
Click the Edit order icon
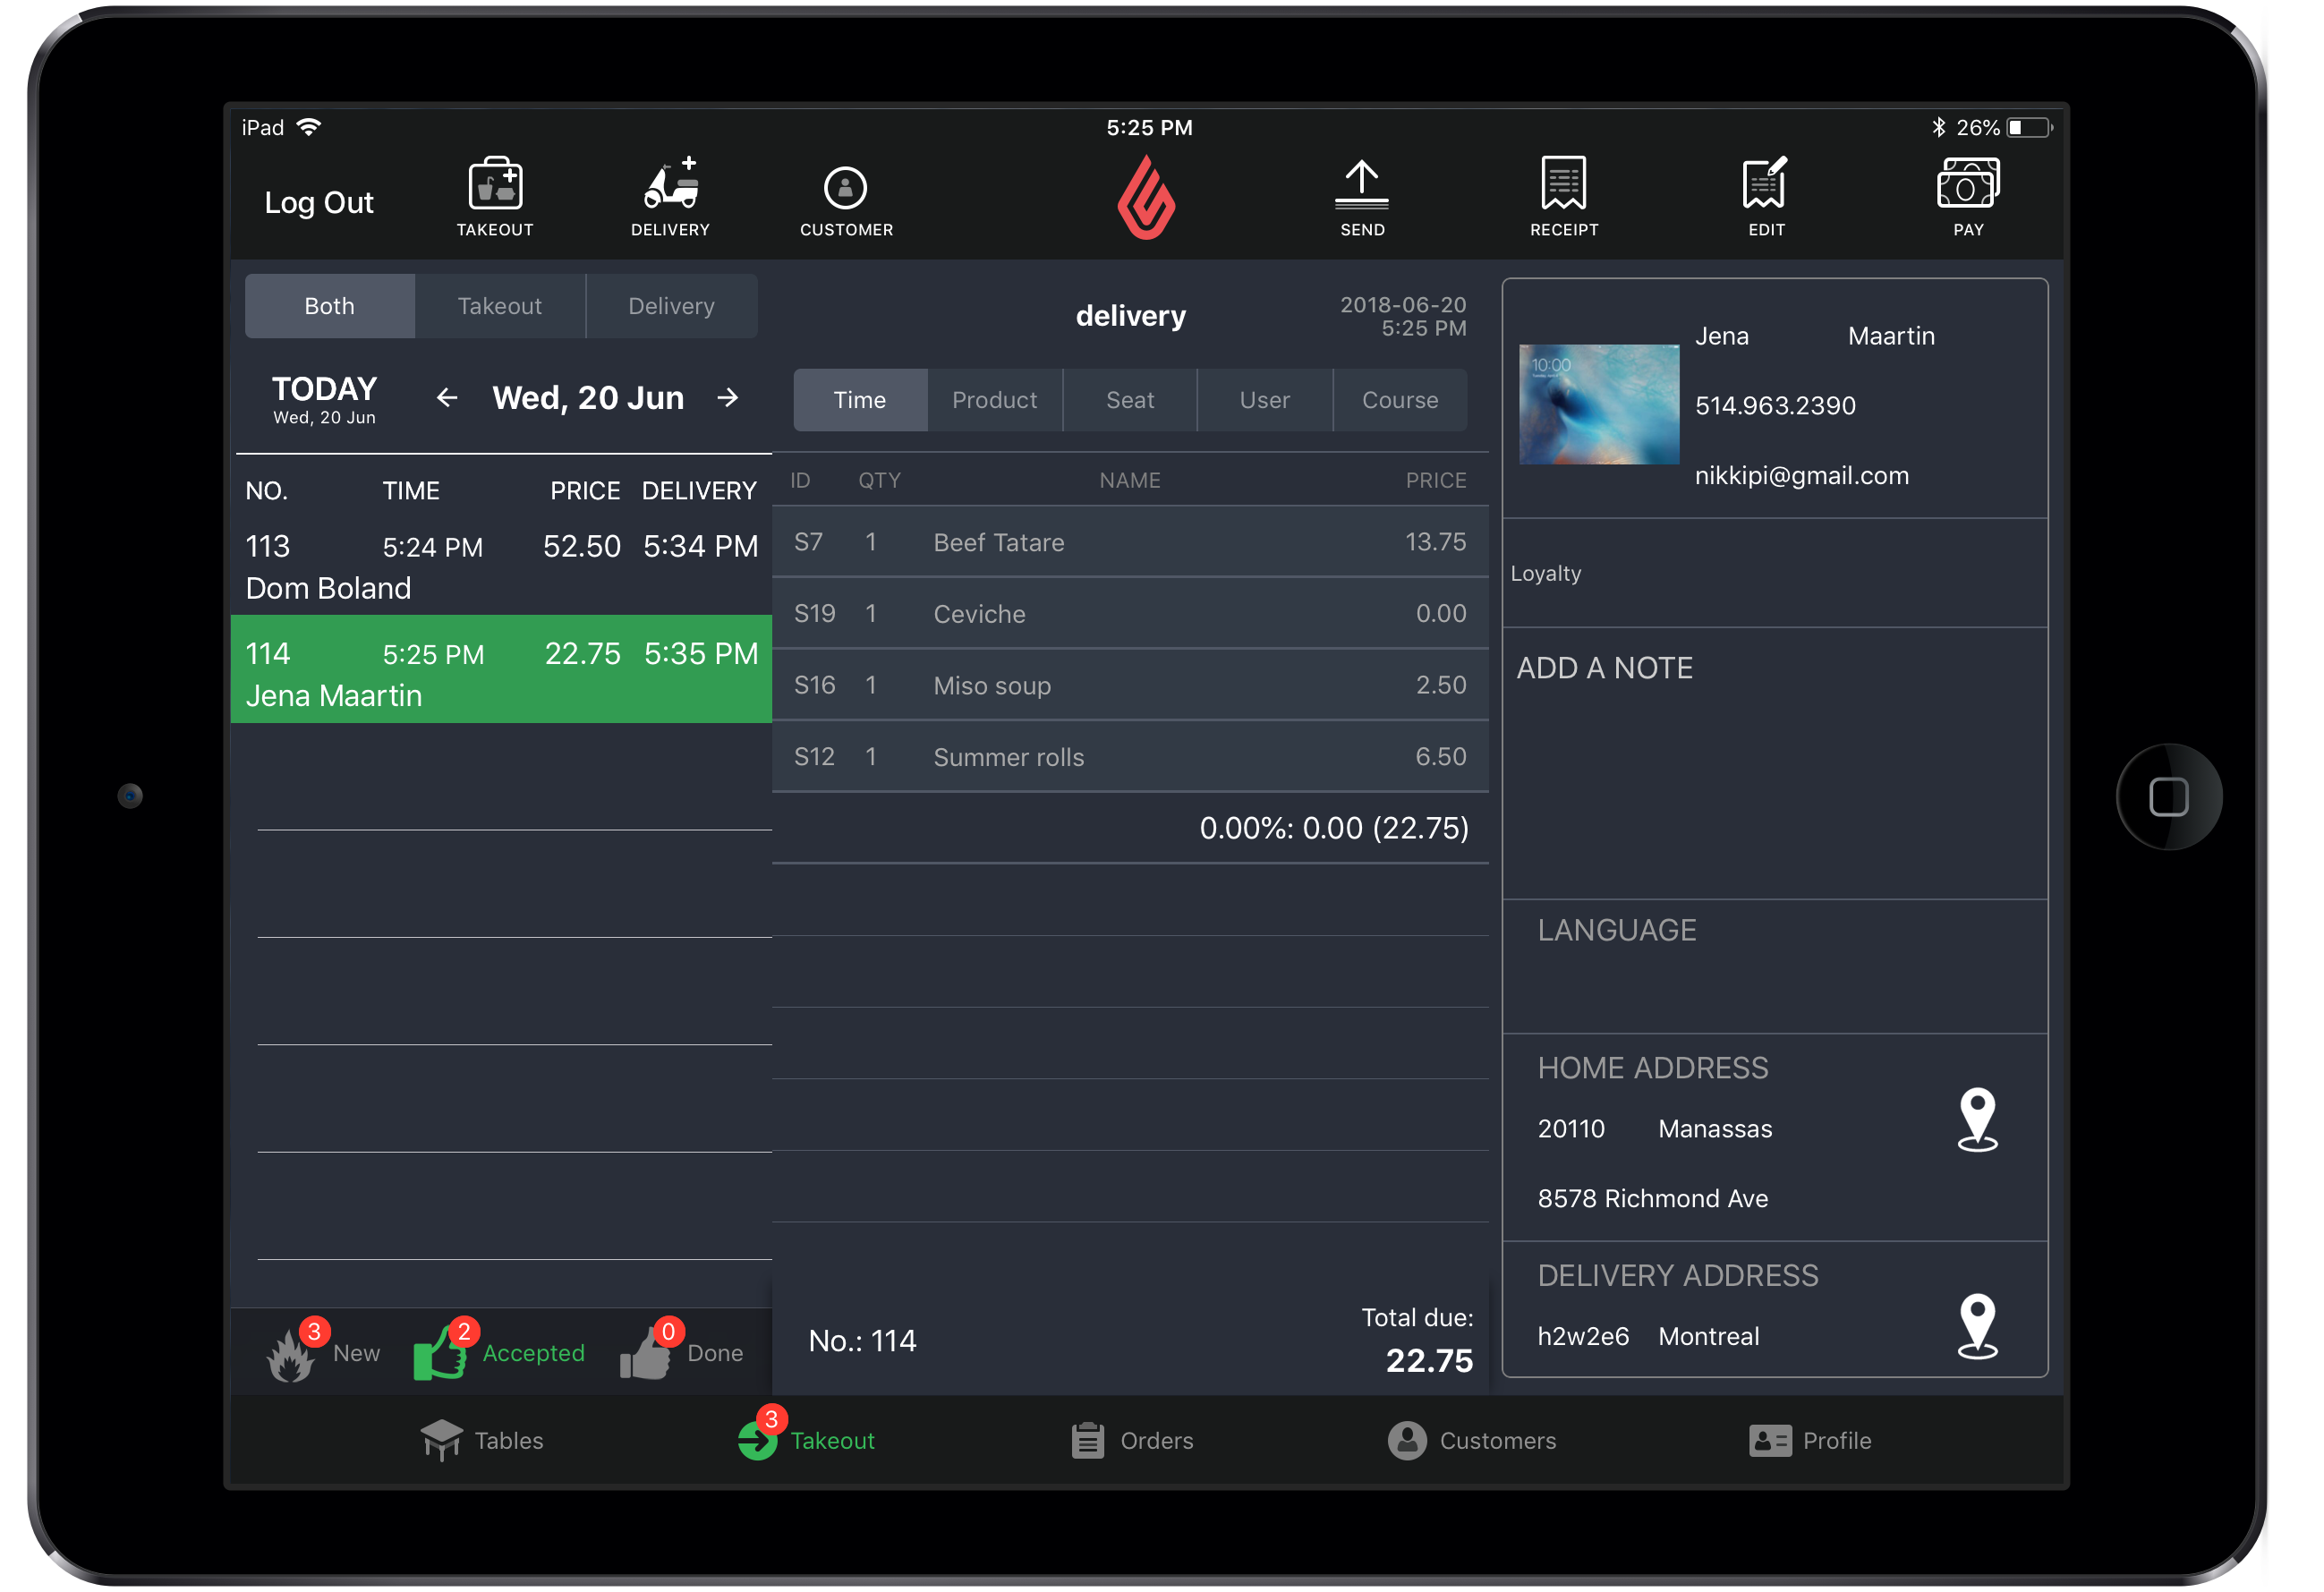1766,186
